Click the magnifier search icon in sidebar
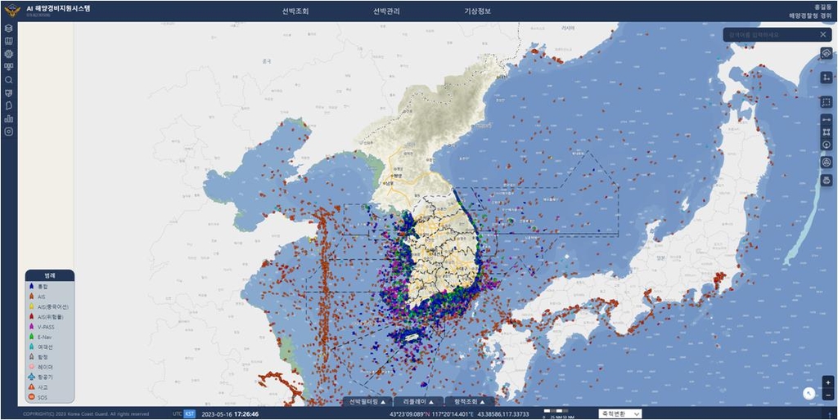This screenshot has height=420, width=838. (x=9, y=80)
